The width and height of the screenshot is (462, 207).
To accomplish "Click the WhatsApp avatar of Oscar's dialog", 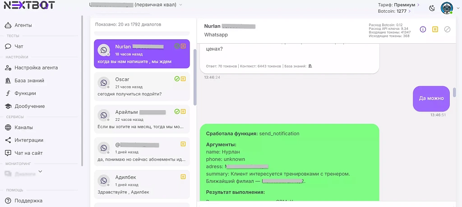I will click(x=104, y=83).
